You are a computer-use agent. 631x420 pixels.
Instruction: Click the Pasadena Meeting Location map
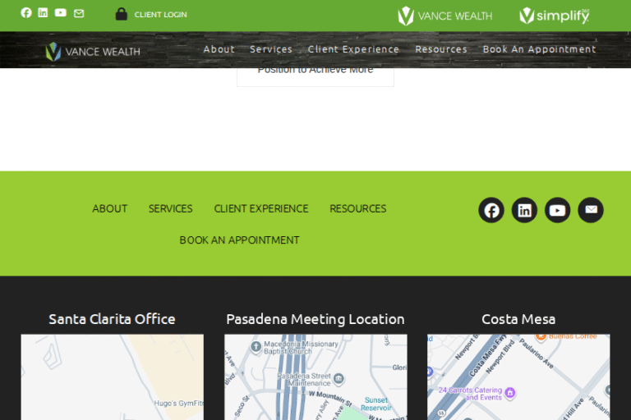click(315, 377)
